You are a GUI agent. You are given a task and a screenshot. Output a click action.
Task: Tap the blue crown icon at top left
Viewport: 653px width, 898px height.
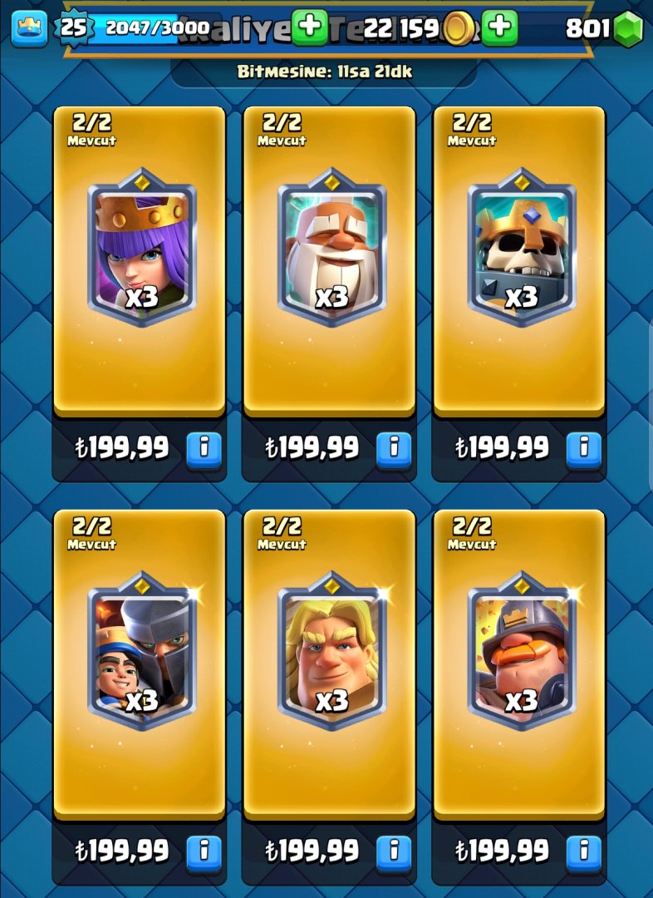[29, 28]
